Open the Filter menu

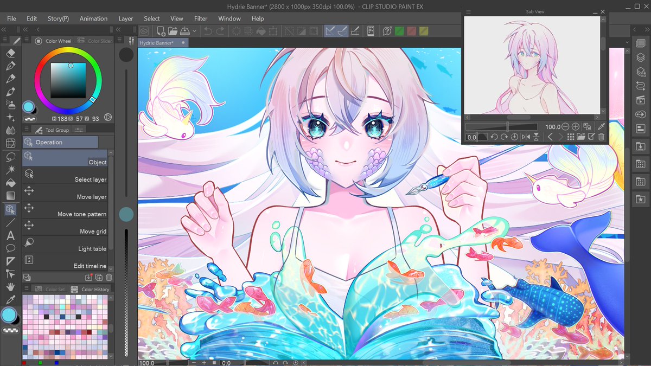201,18
